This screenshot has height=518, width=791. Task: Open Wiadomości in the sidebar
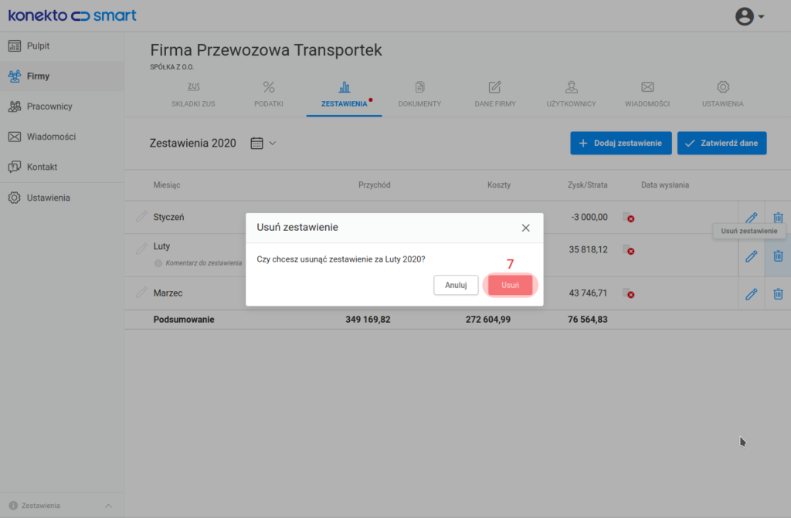pos(62,137)
